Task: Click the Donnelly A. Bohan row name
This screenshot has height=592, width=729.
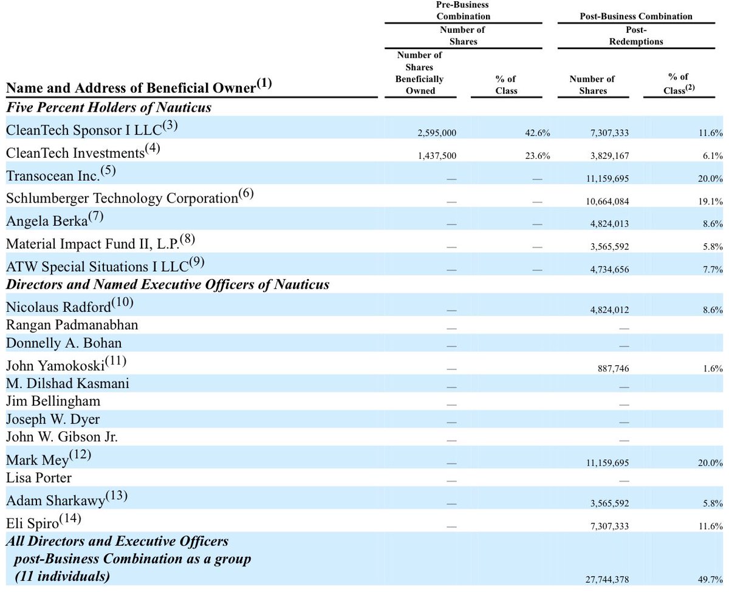Action: 64,343
